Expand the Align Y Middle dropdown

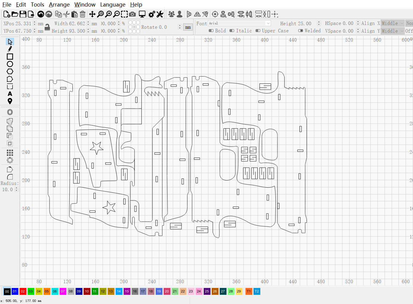click(x=392, y=31)
